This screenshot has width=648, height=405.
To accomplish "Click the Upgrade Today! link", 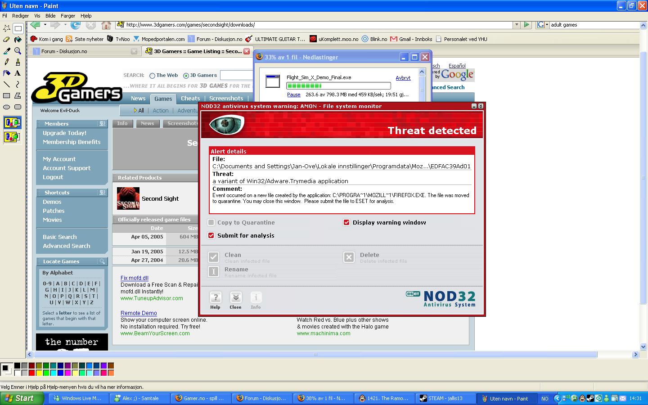I will click(x=64, y=133).
